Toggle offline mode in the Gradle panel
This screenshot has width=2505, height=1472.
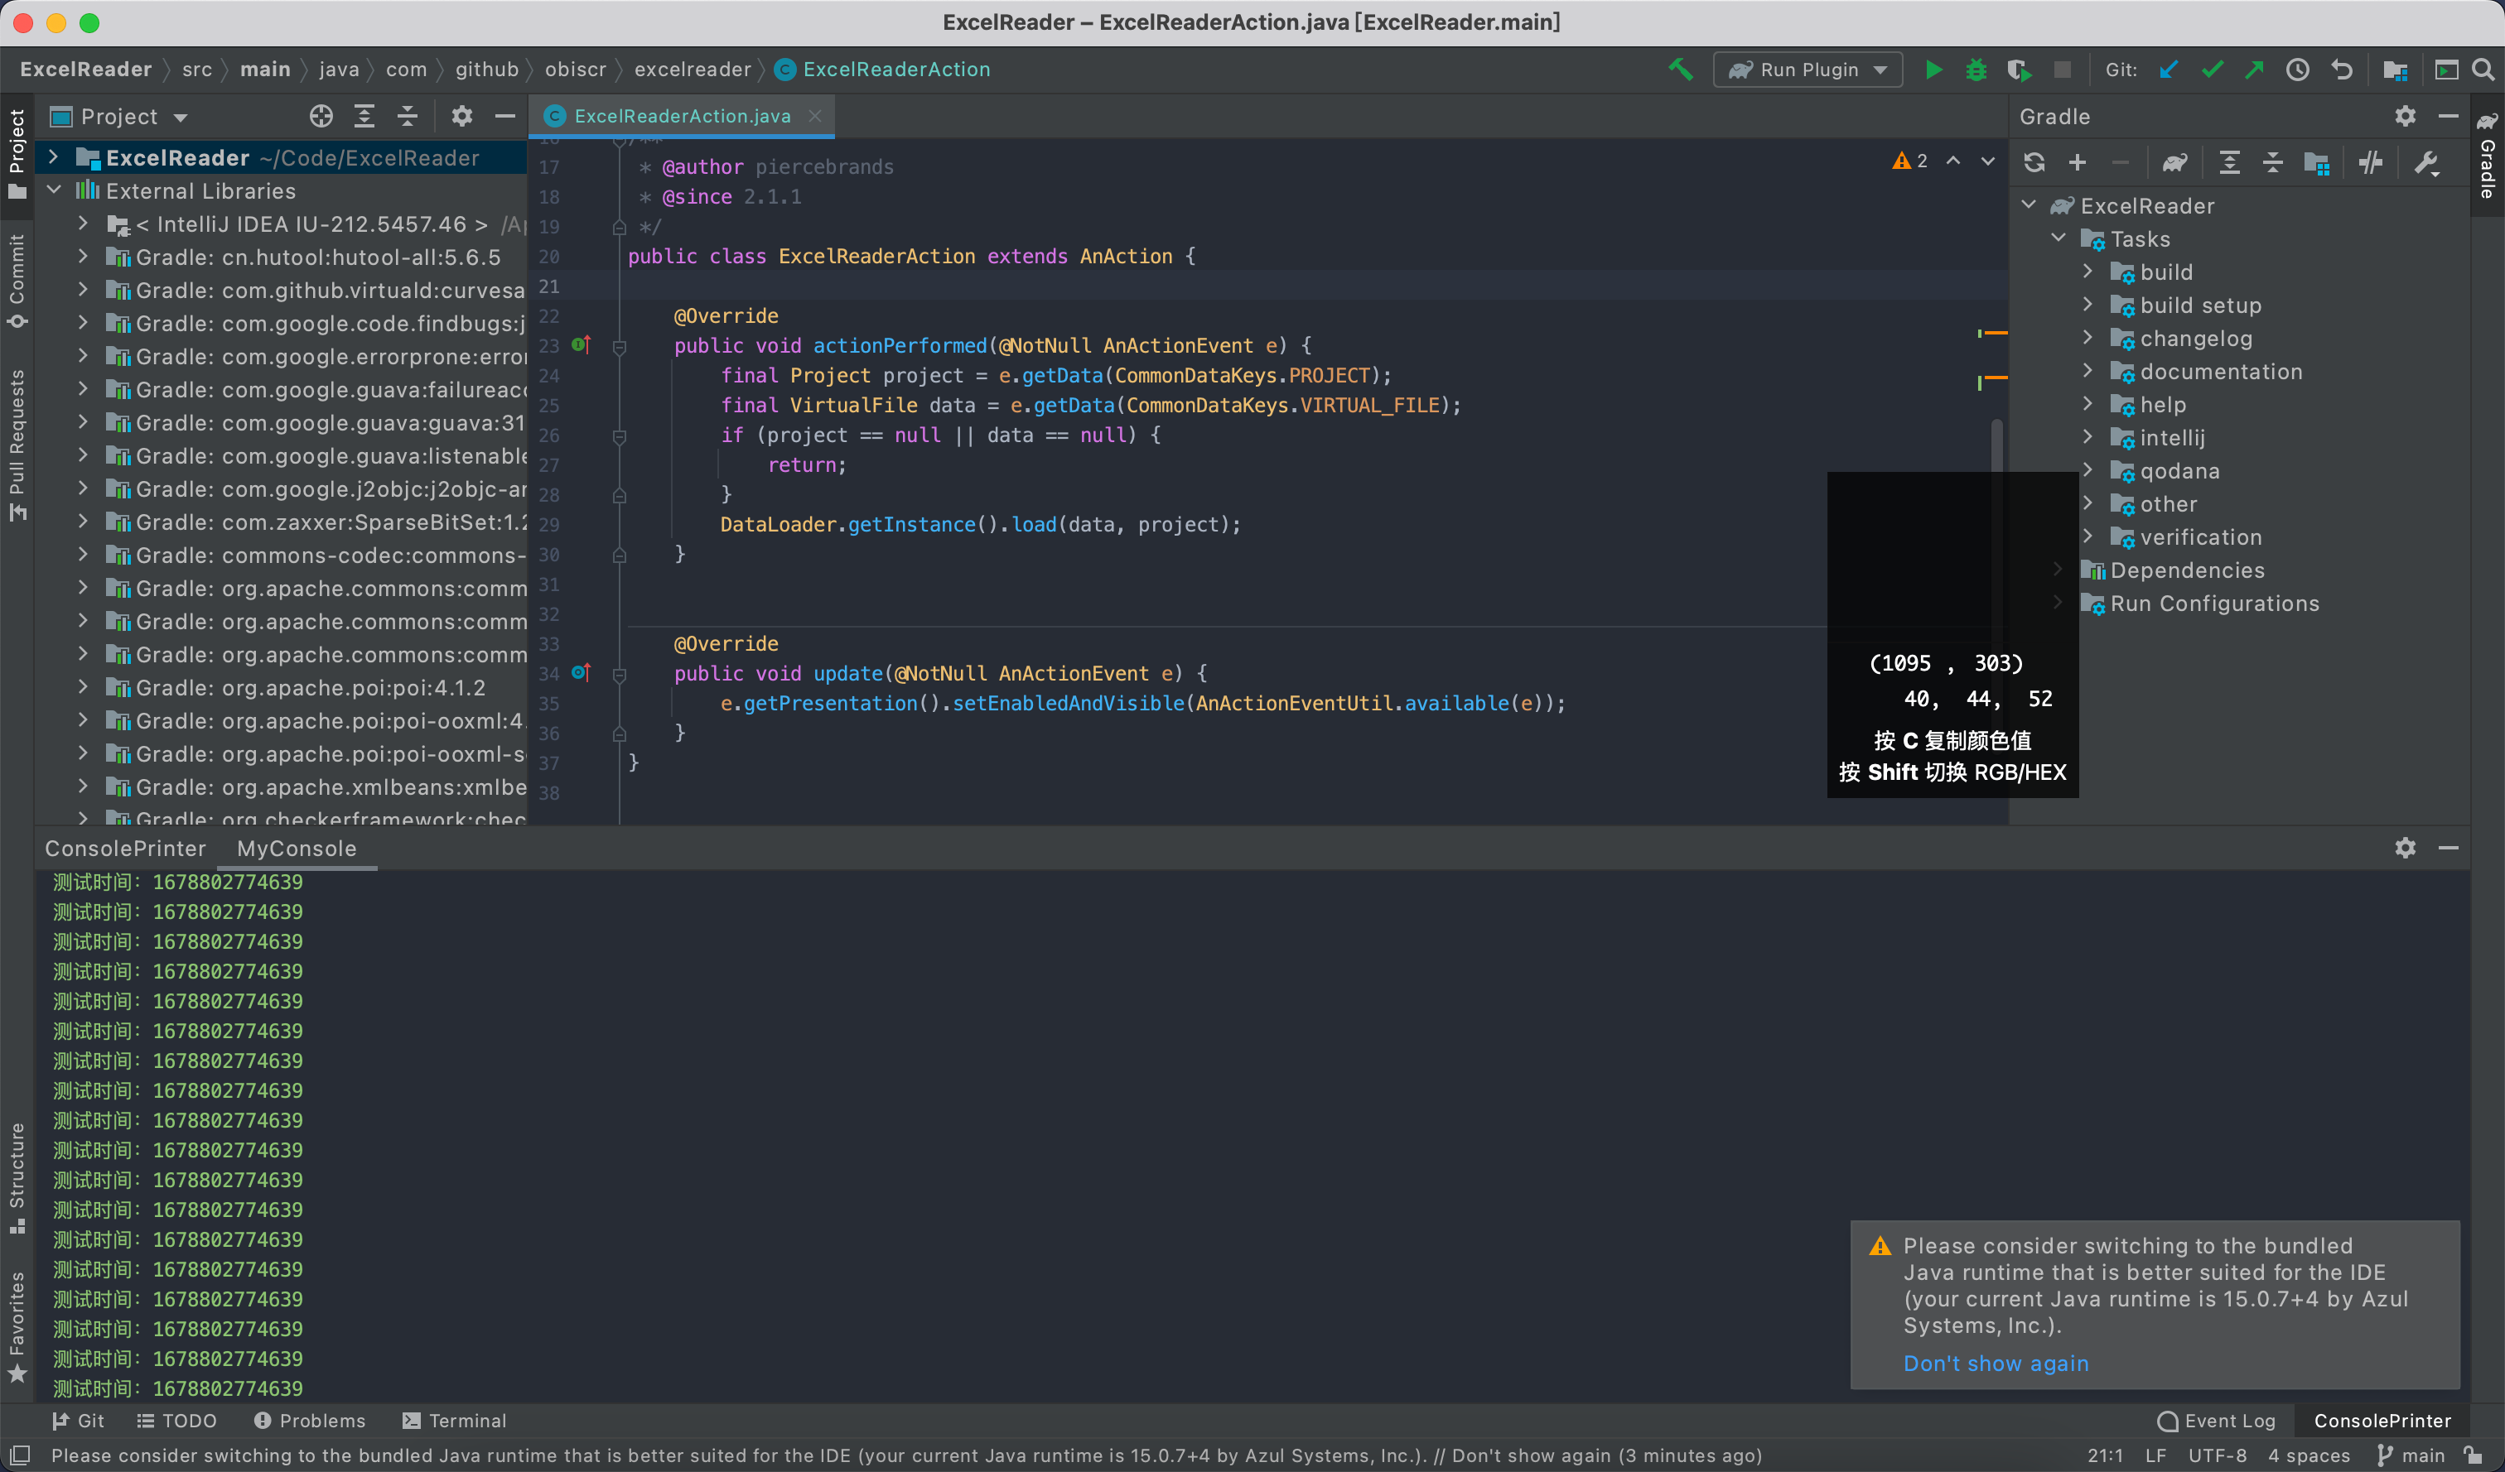(x=2372, y=162)
